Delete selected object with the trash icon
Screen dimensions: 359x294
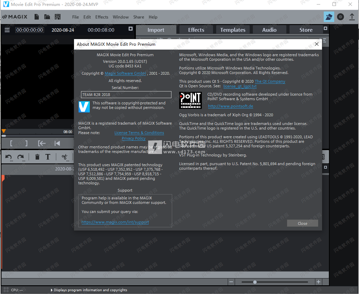[x=37, y=157]
